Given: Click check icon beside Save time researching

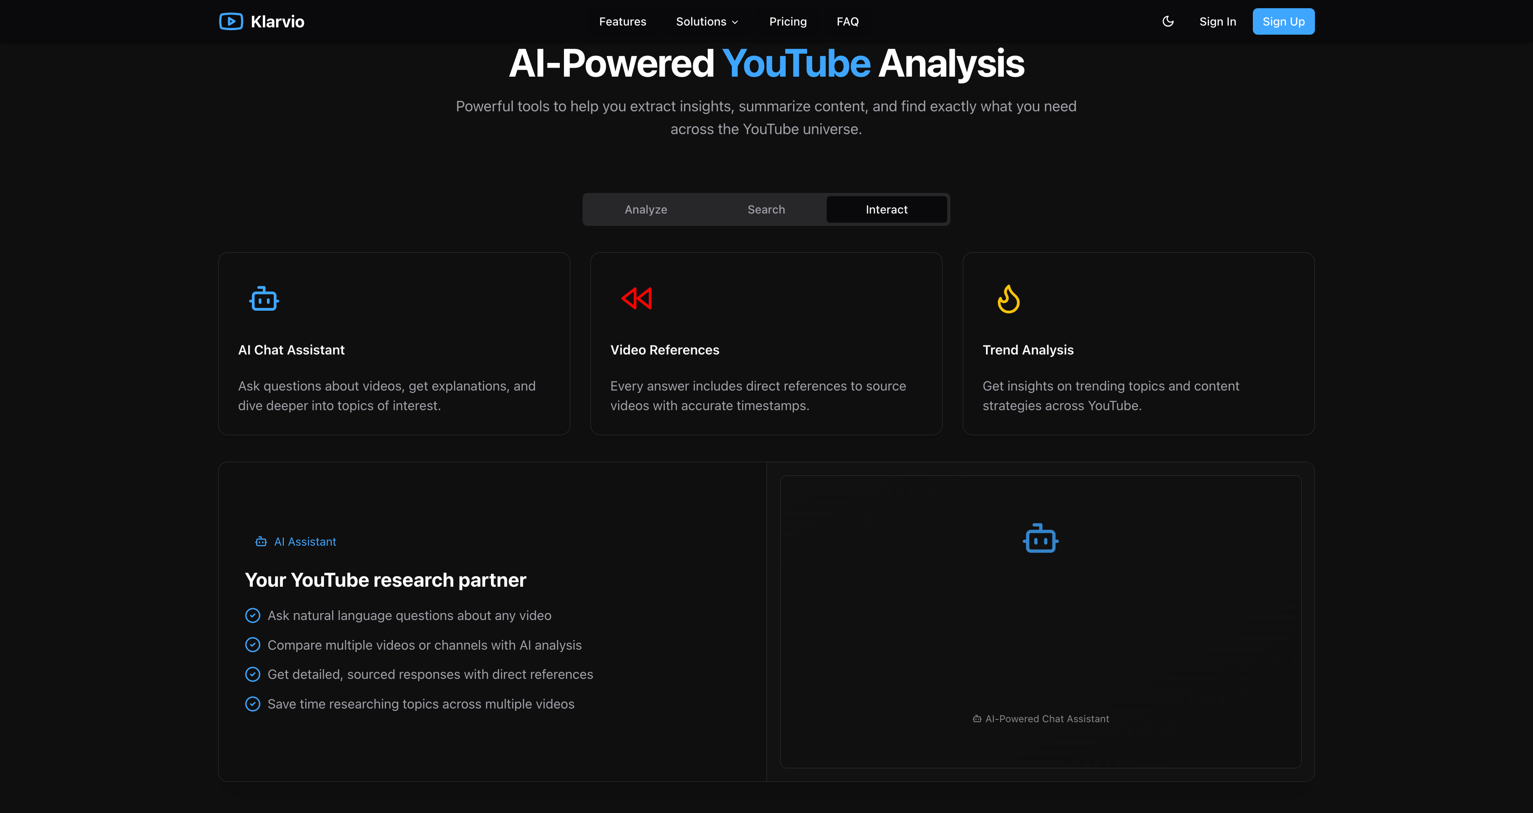Looking at the screenshot, I should (252, 704).
